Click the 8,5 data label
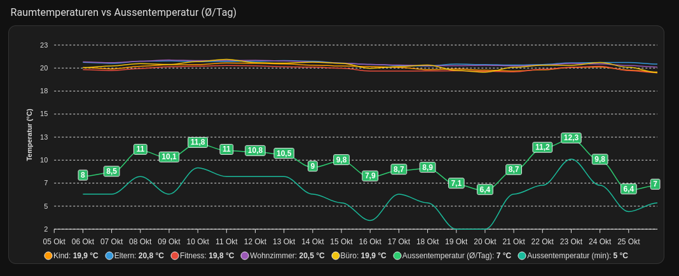 112,171
